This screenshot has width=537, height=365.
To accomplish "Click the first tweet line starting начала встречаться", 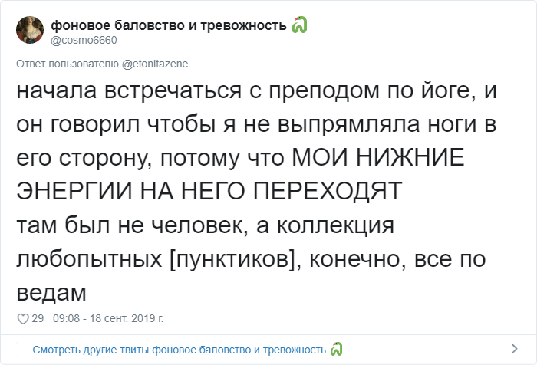I will [x=266, y=91].
